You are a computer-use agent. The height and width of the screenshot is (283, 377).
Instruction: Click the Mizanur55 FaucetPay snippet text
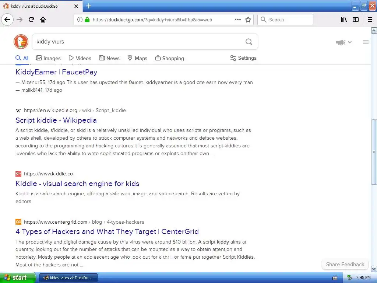click(134, 86)
